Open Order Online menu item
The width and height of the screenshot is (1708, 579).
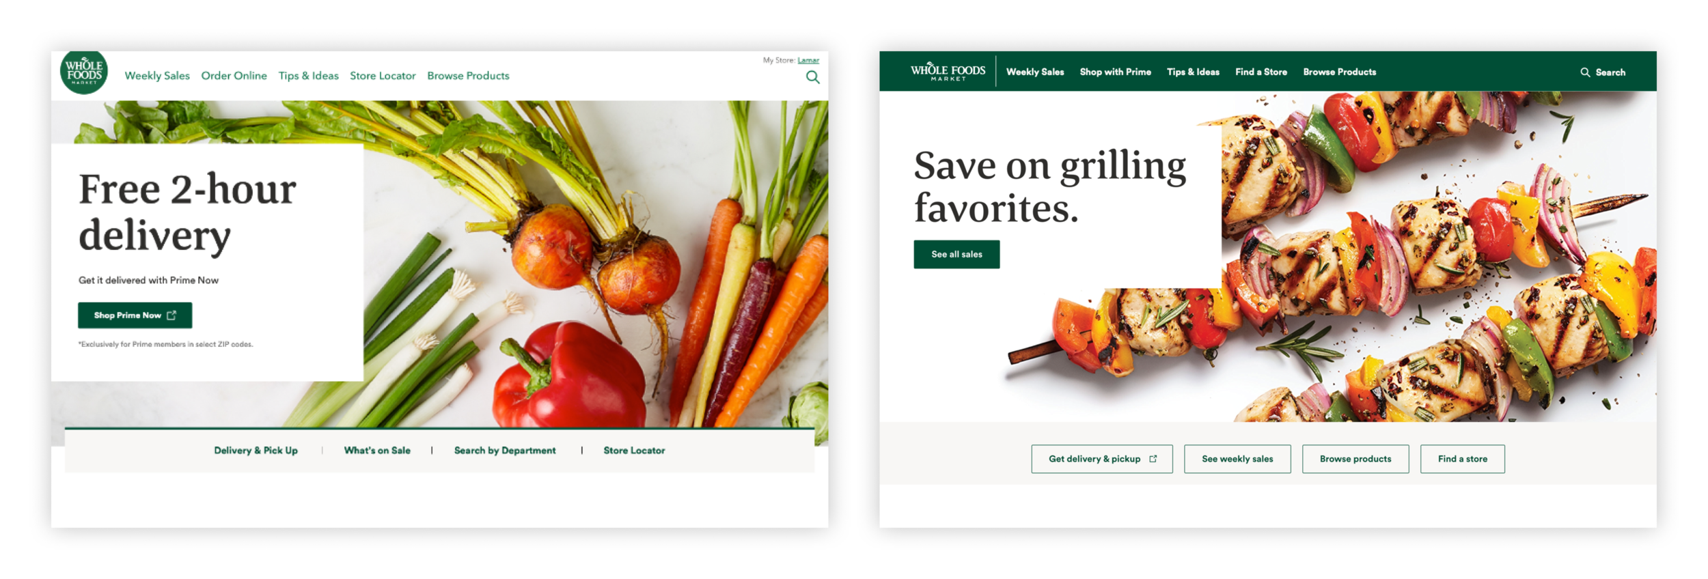click(x=234, y=76)
